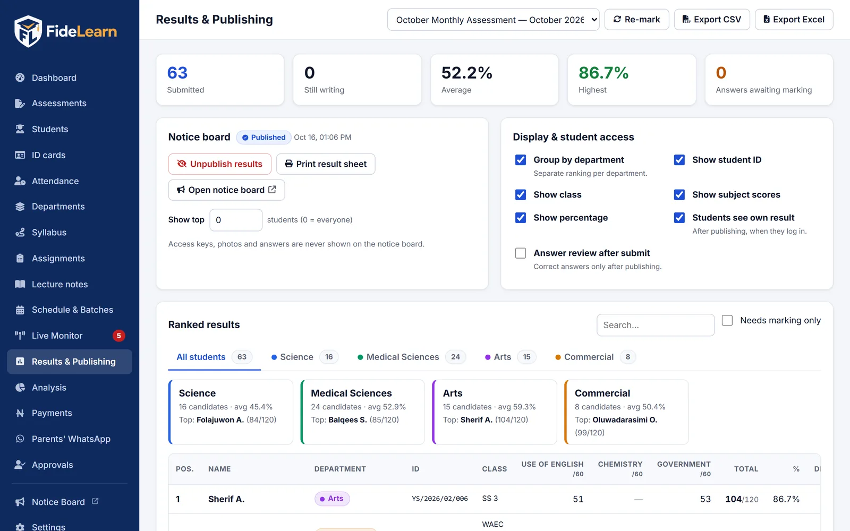
Task: Open the Arts department summary card
Action: click(495, 412)
